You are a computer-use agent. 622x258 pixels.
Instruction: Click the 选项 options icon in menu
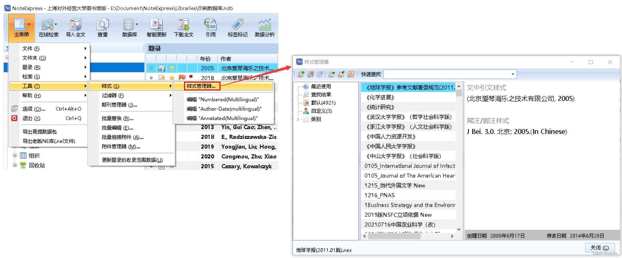[14, 109]
